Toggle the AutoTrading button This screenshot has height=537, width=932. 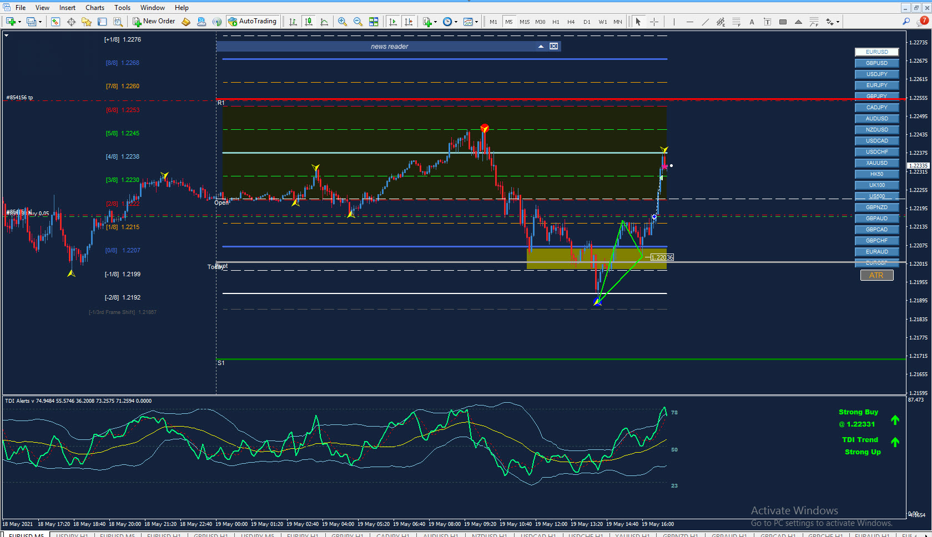[253, 22]
